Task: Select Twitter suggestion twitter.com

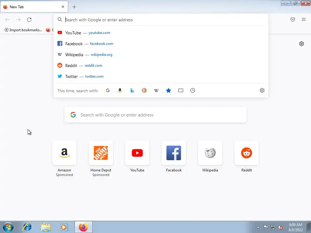Action: point(161,76)
